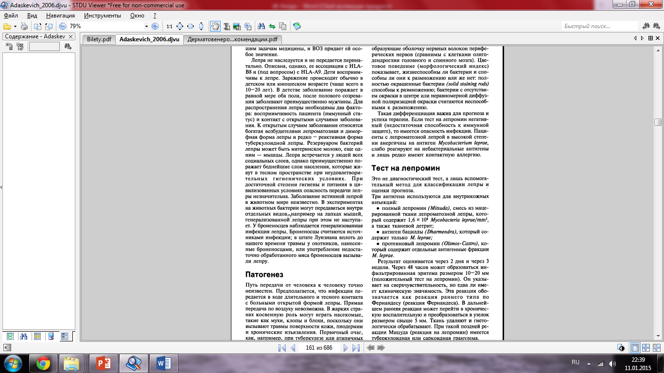Open the Файл menu
The image size is (664, 373).
[x=11, y=16]
